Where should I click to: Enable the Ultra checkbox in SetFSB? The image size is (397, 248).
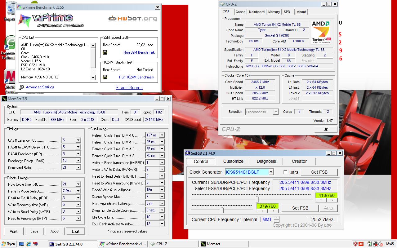pyautogui.click(x=285, y=172)
